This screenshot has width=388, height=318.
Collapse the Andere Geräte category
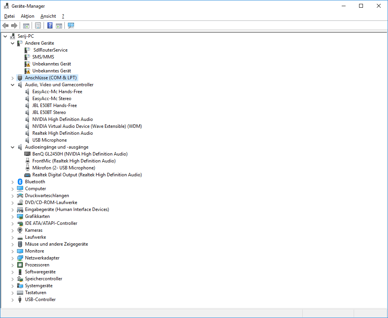coord(13,43)
